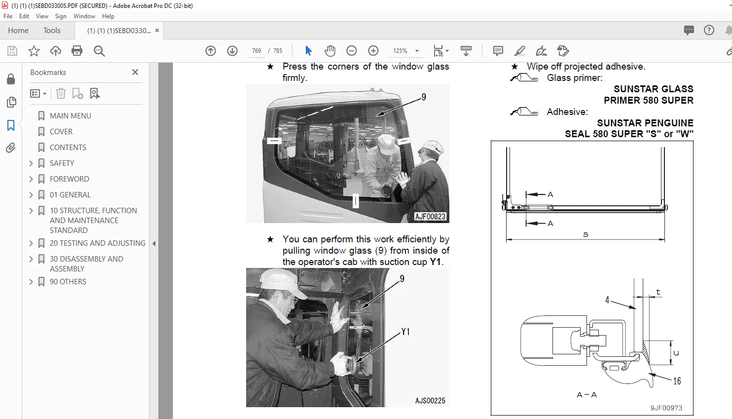This screenshot has height=419, width=732.
Task: Open the 01 GENERAL bookmark
Action: (x=70, y=195)
